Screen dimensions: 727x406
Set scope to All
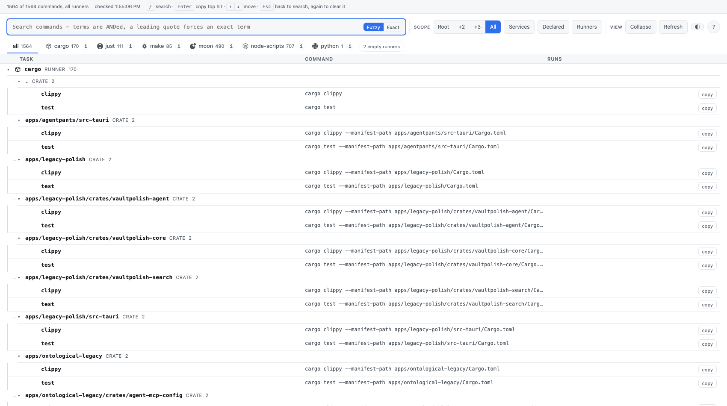tap(493, 27)
